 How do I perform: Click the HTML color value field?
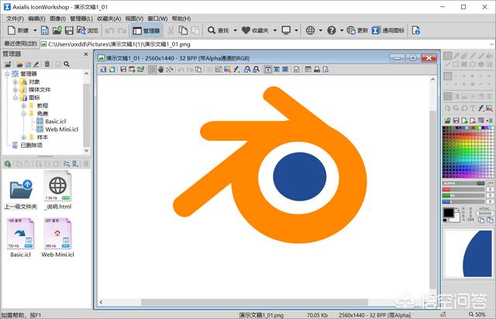(484, 214)
